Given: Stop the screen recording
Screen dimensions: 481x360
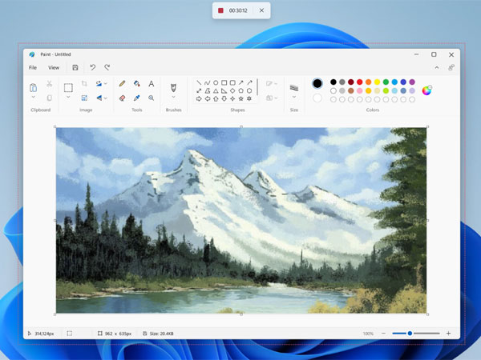Looking at the screenshot, I should (220, 10).
